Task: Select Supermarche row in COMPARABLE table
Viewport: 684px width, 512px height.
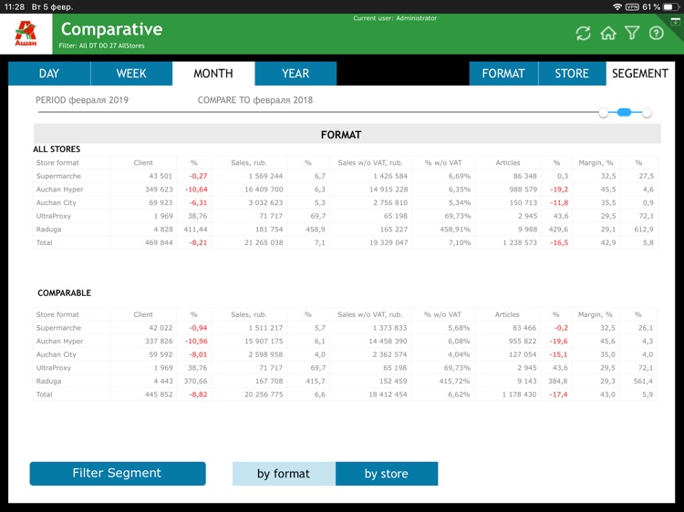Action: click(x=345, y=328)
